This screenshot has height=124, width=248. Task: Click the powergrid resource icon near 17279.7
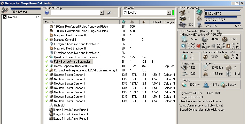coord(199,19)
